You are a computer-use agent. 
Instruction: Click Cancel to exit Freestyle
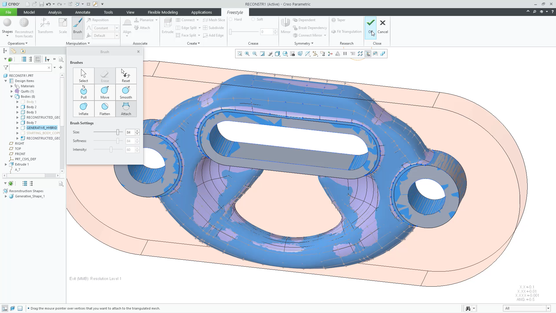[x=383, y=26]
